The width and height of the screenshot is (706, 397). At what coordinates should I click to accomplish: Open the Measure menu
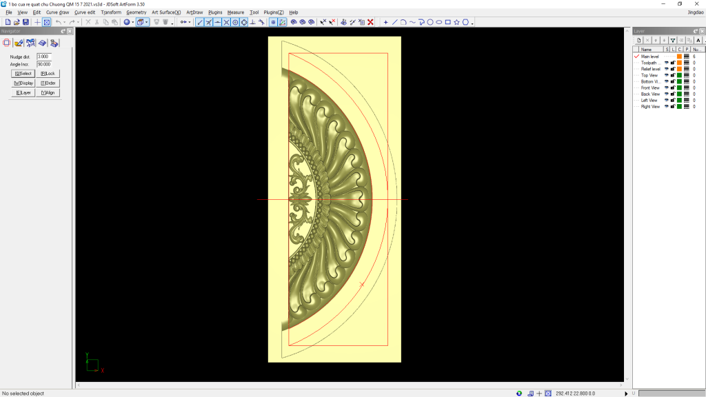click(x=236, y=12)
